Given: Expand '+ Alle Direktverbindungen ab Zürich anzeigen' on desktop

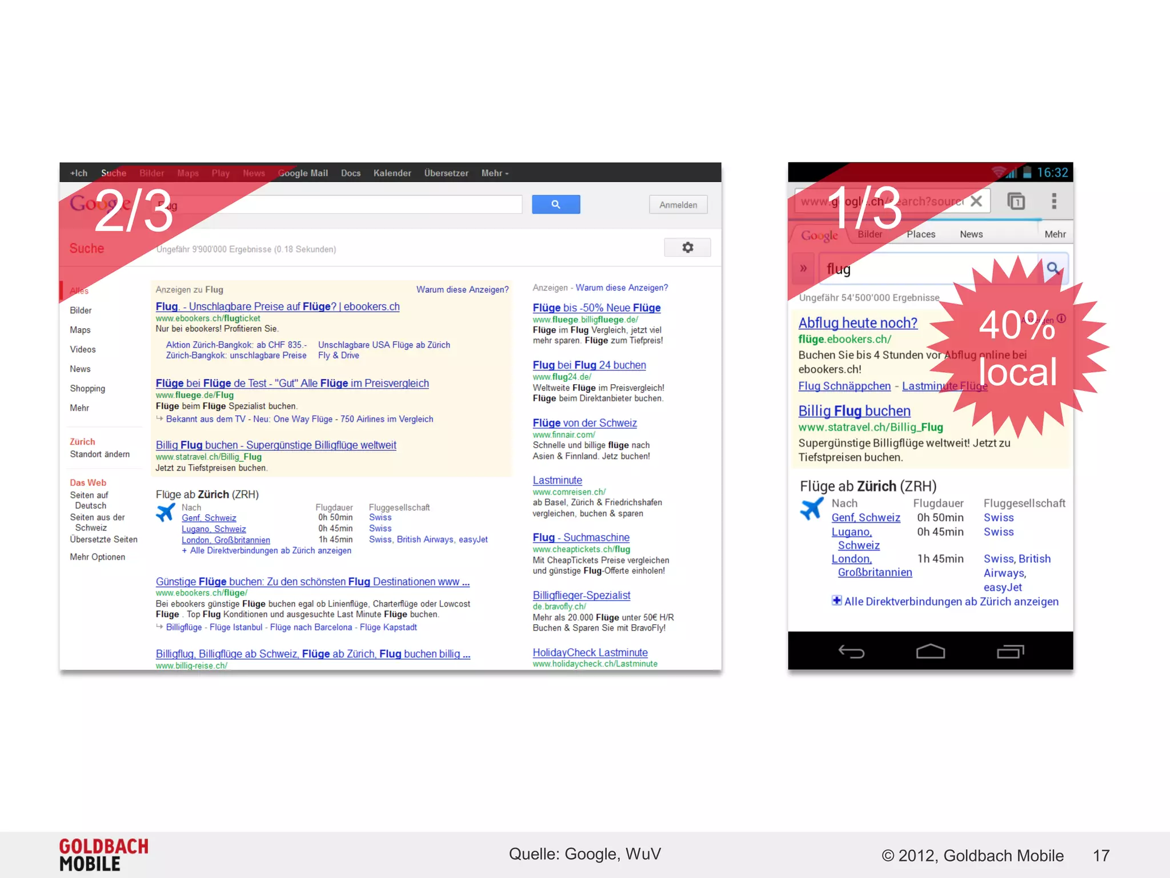Looking at the screenshot, I should pos(266,550).
